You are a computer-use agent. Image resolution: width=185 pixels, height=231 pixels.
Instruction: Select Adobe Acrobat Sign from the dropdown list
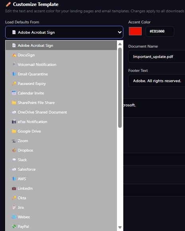[61, 45]
